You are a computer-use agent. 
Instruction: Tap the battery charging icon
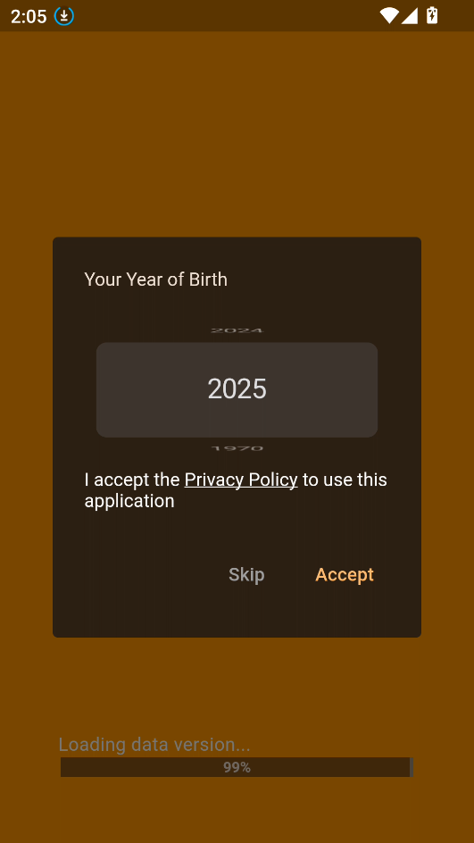point(432,15)
